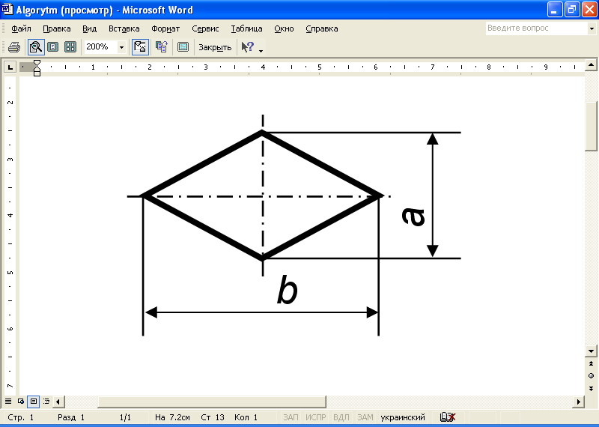This screenshot has height=427, width=599.
Task: Click the 200% zoom input box
Action: click(x=100, y=47)
